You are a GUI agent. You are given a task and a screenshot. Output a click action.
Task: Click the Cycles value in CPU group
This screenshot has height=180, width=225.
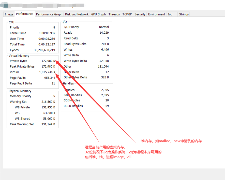(x=44, y=50)
